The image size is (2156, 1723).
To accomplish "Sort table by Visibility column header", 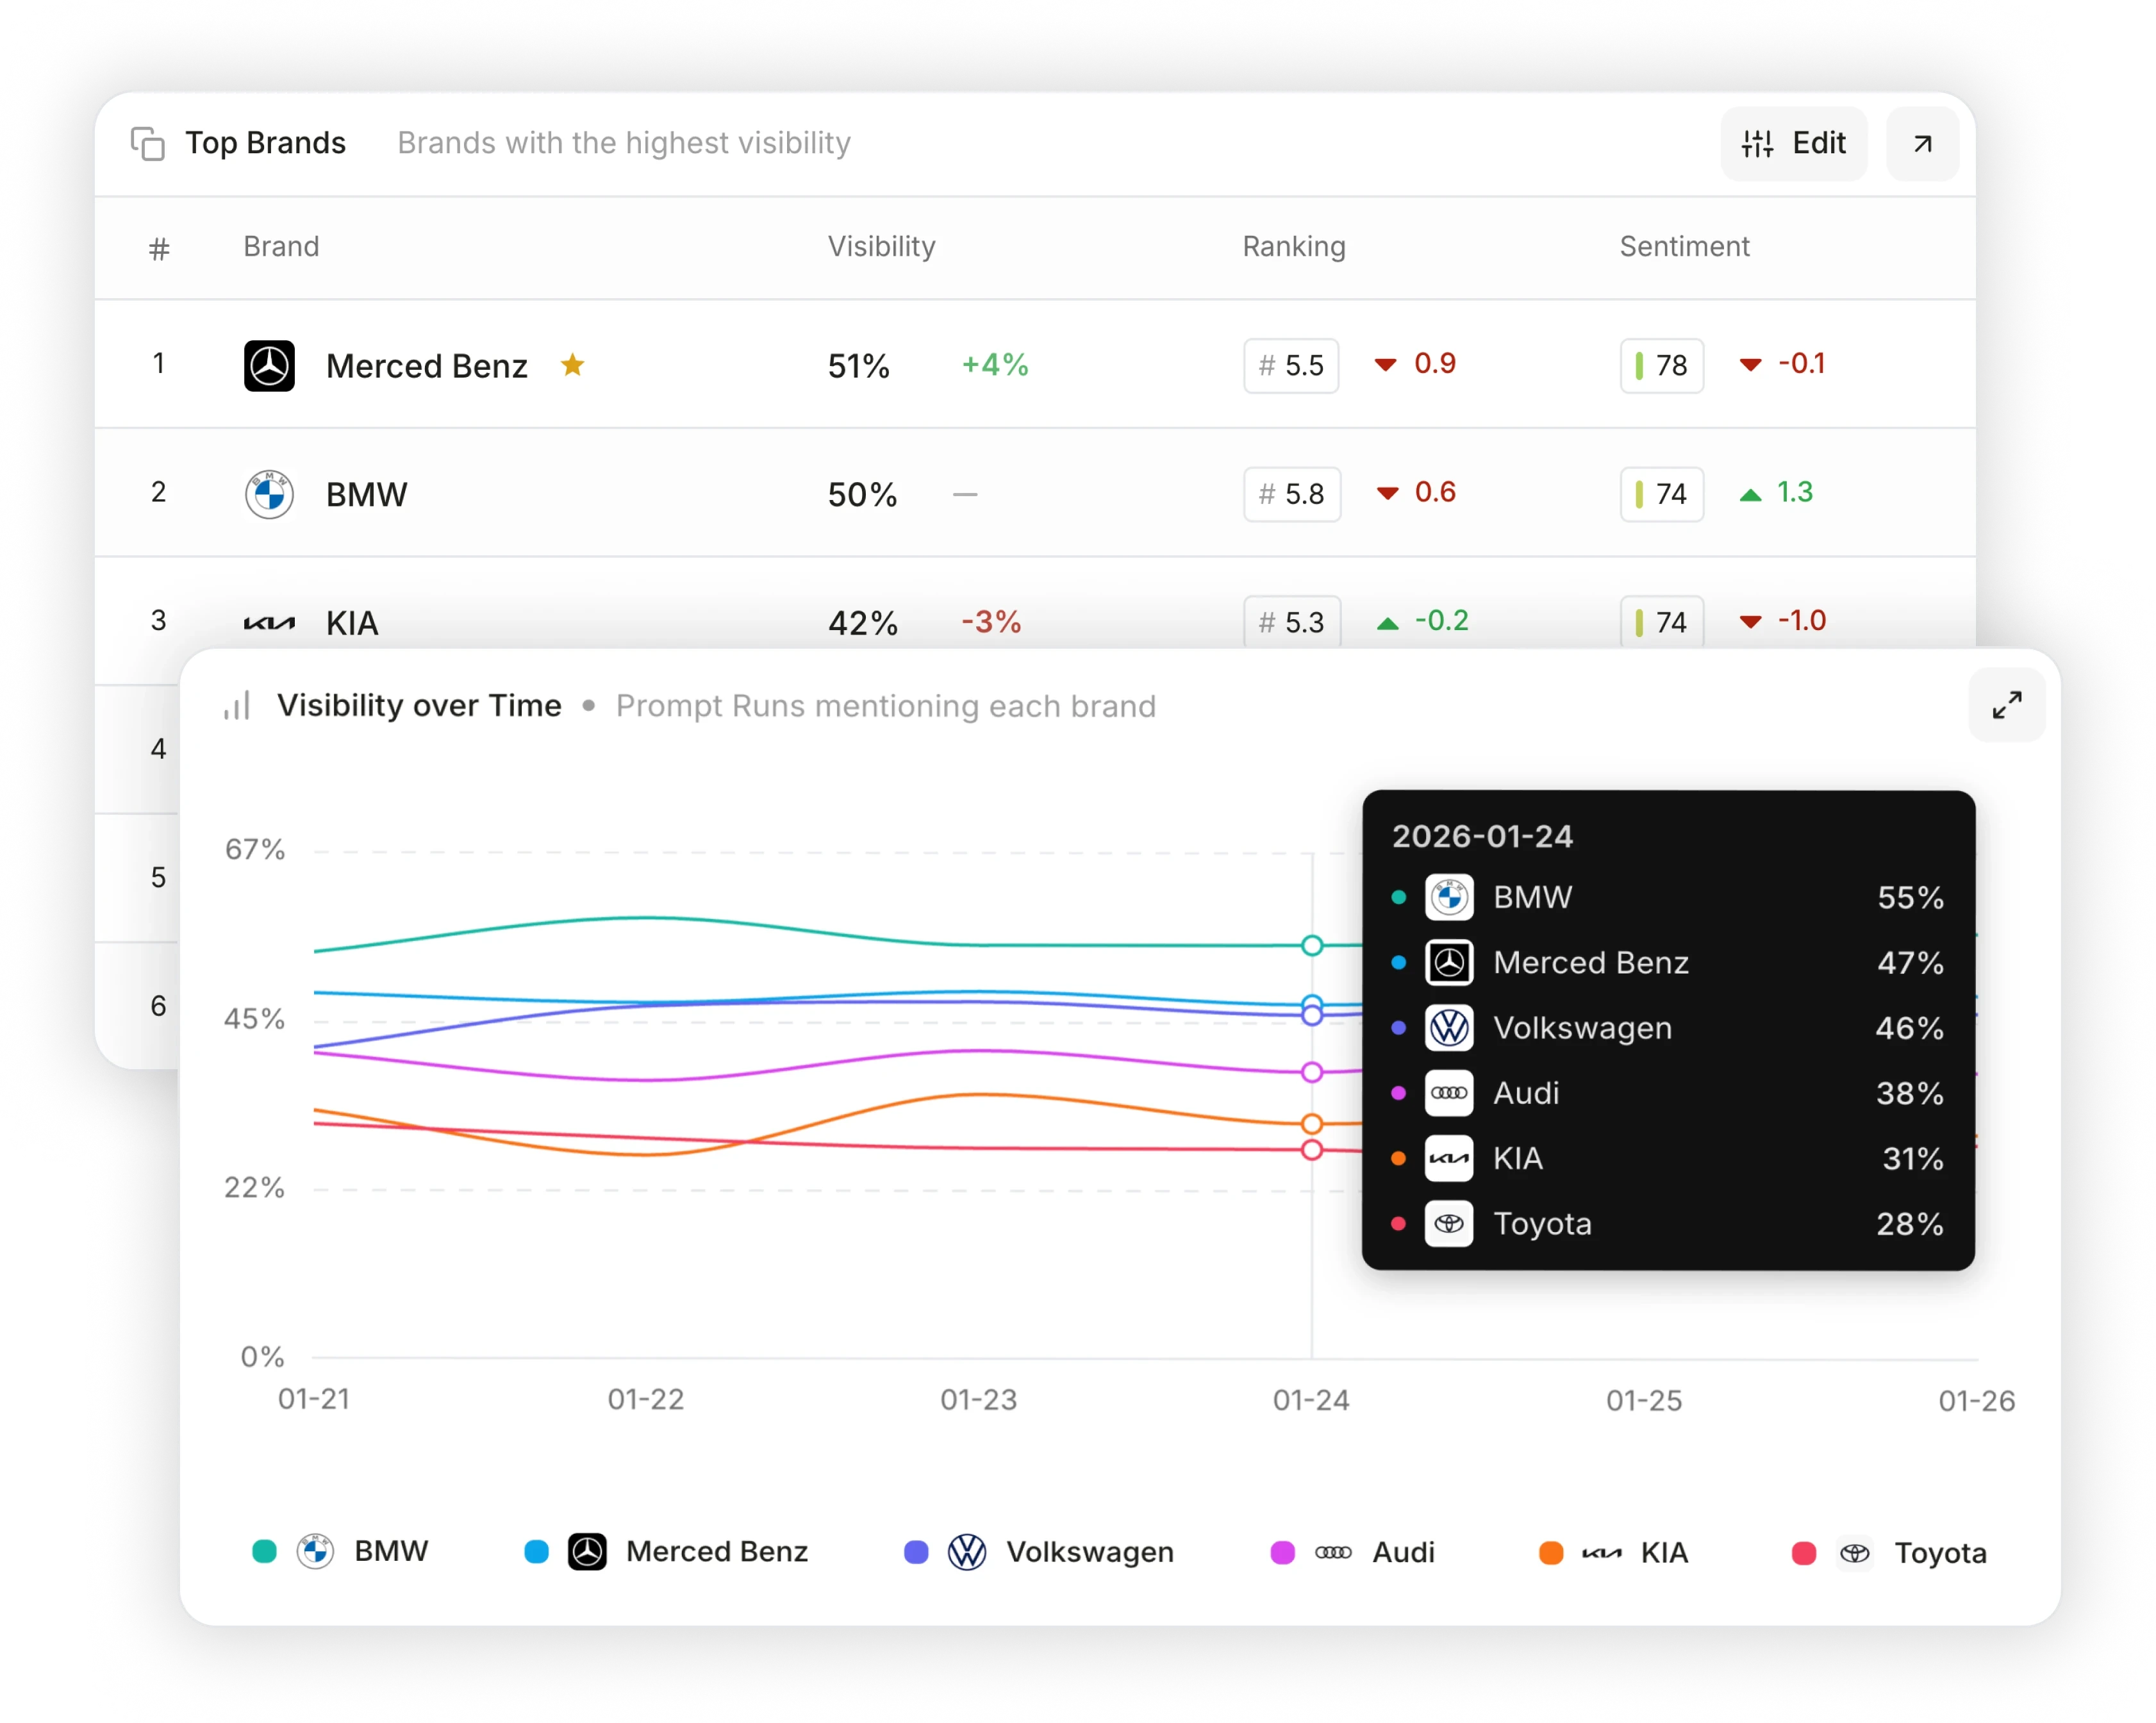I will (881, 247).
